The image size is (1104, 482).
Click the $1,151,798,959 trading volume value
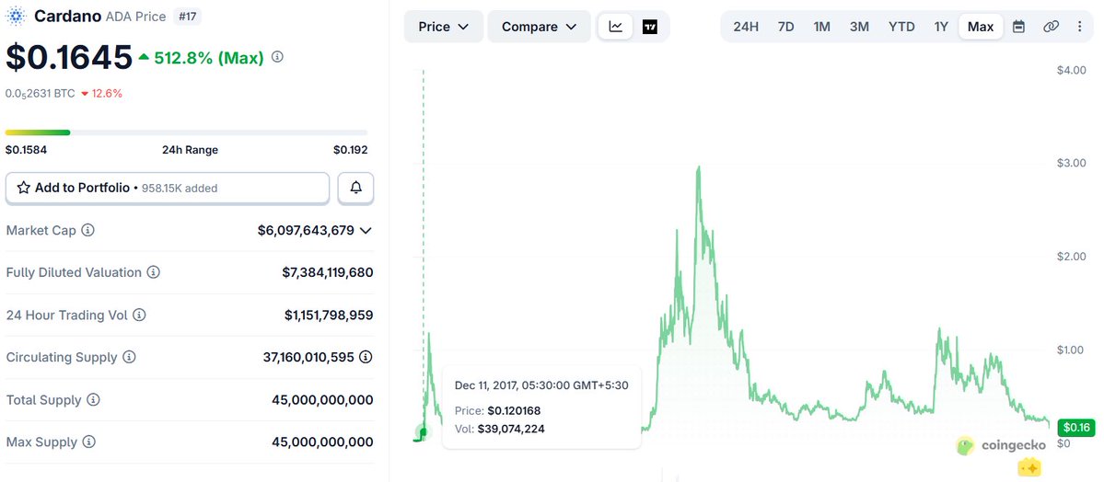click(x=329, y=316)
